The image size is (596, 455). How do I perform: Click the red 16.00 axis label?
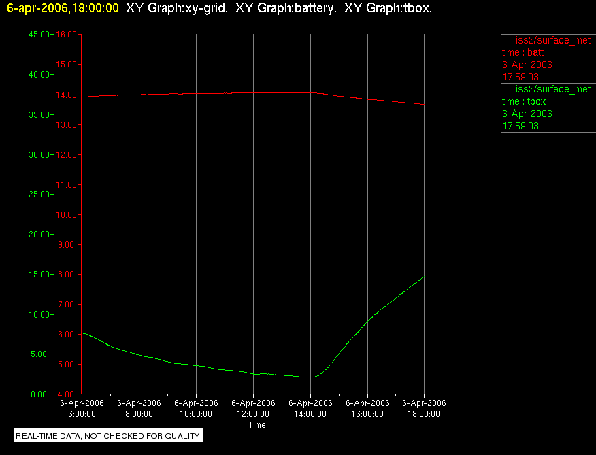pos(67,35)
